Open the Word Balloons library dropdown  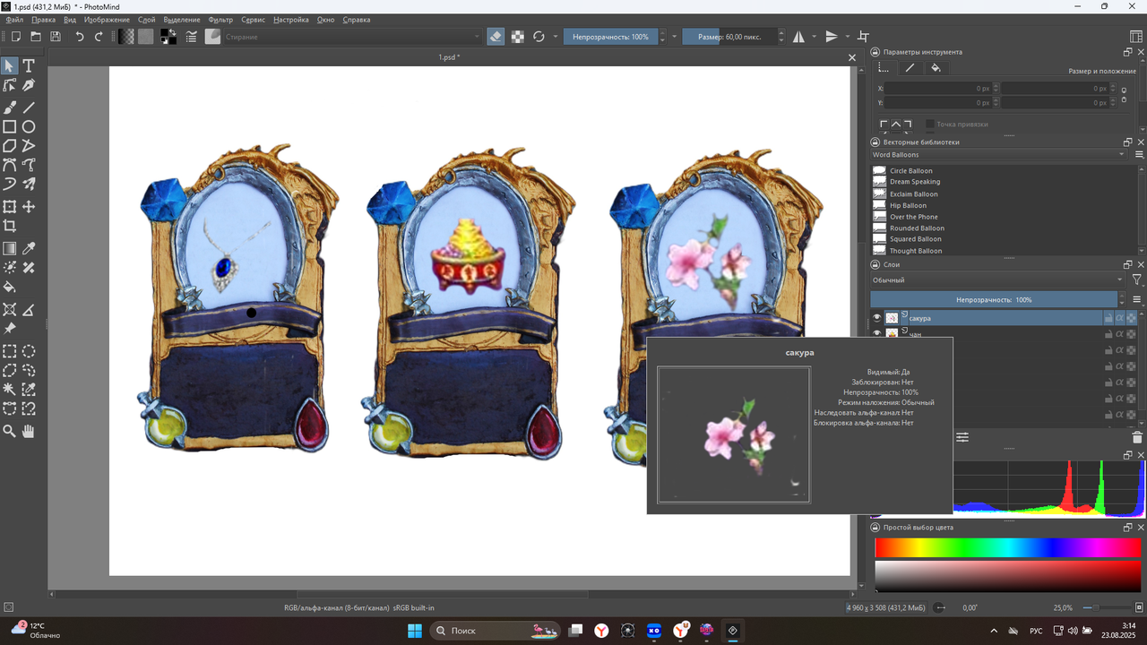coord(998,155)
